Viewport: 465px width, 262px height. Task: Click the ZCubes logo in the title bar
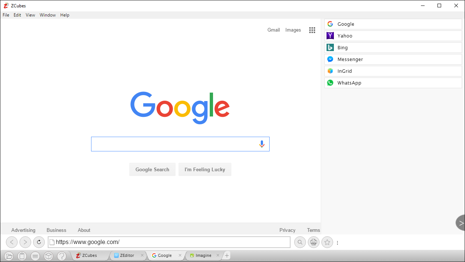(x=6, y=6)
